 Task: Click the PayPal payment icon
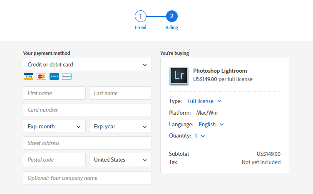pyautogui.click(x=67, y=76)
